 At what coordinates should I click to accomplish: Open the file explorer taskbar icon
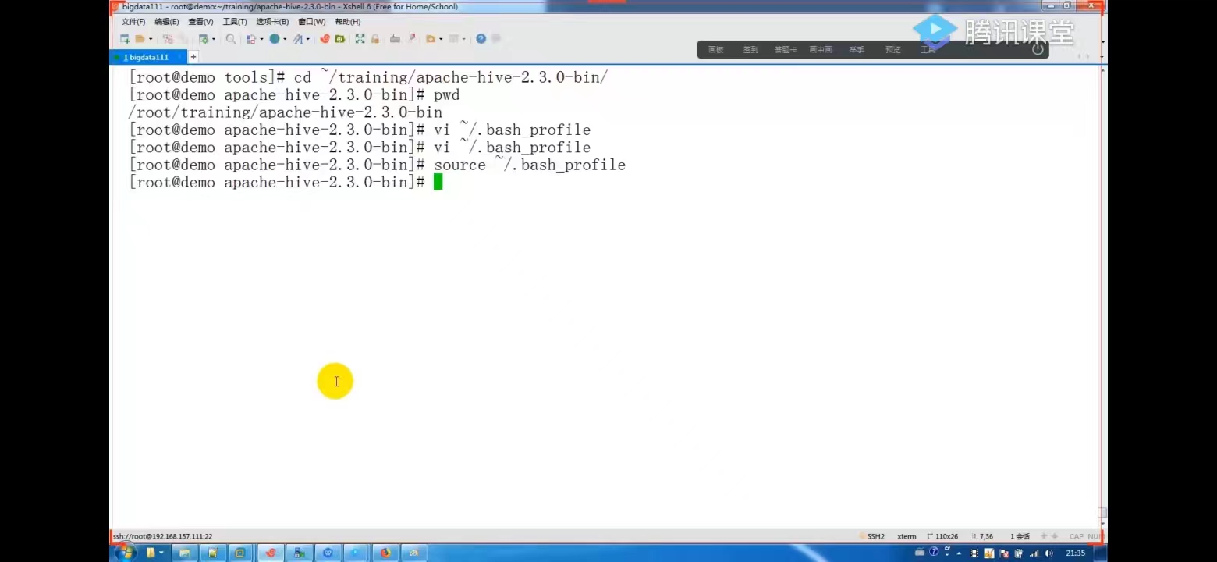[184, 553]
